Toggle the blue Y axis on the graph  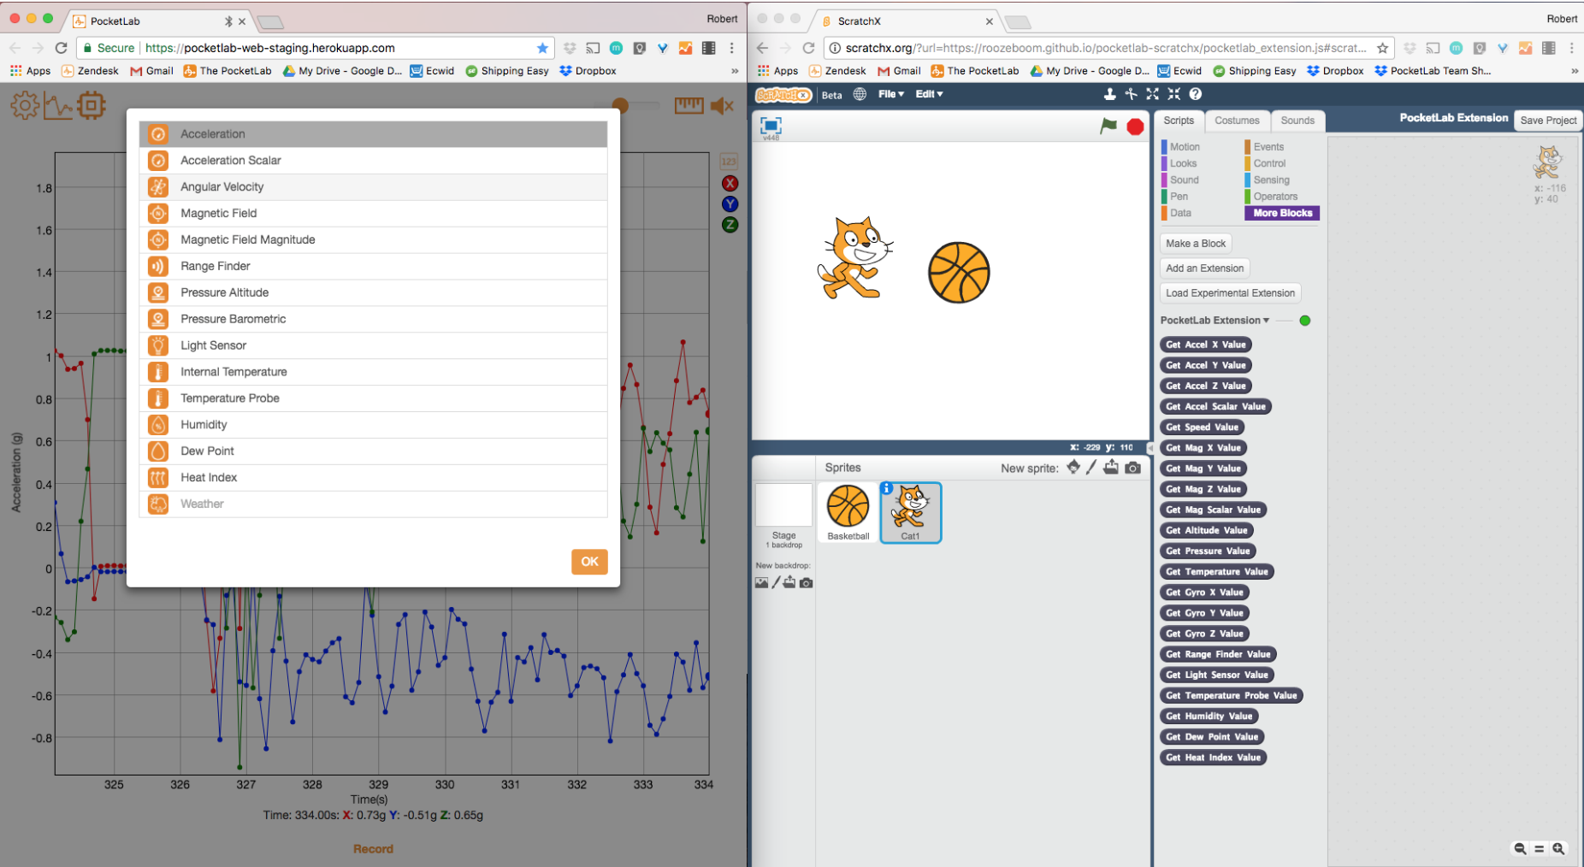(x=729, y=203)
